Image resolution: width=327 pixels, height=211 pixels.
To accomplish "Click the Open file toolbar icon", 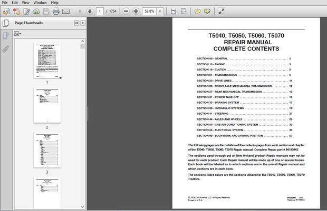I will pos(6,11).
